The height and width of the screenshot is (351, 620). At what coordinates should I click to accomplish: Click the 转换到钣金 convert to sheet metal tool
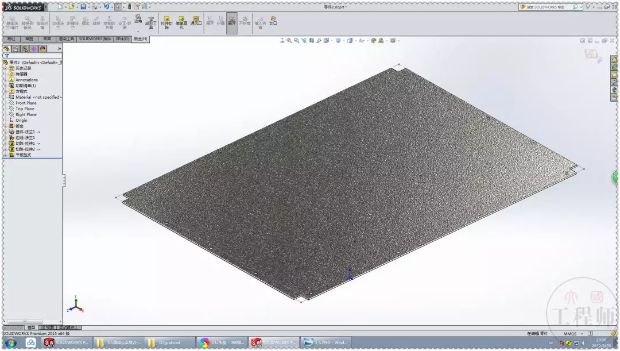(28, 22)
